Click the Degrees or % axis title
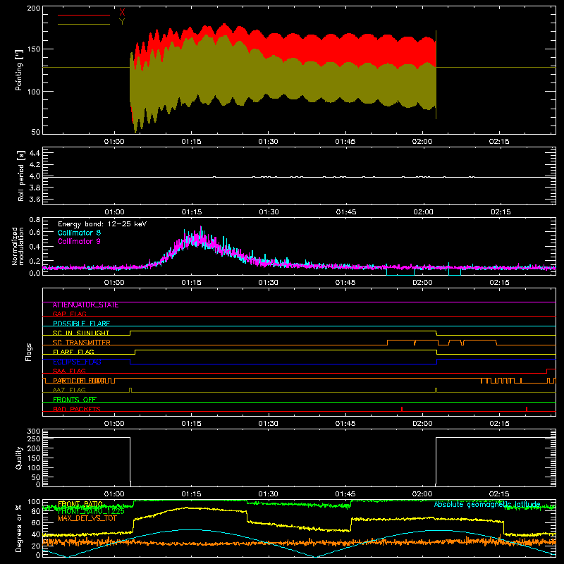This screenshot has height=564, width=564. (18, 529)
